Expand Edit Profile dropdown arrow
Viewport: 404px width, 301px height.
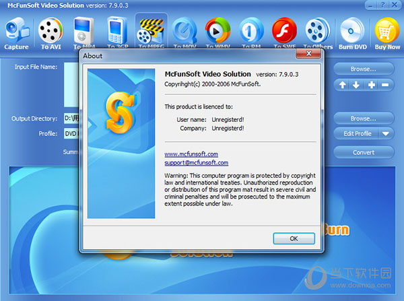click(x=386, y=133)
